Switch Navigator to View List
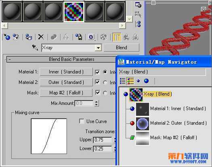This screenshot has width=212, height=167. 122,81
